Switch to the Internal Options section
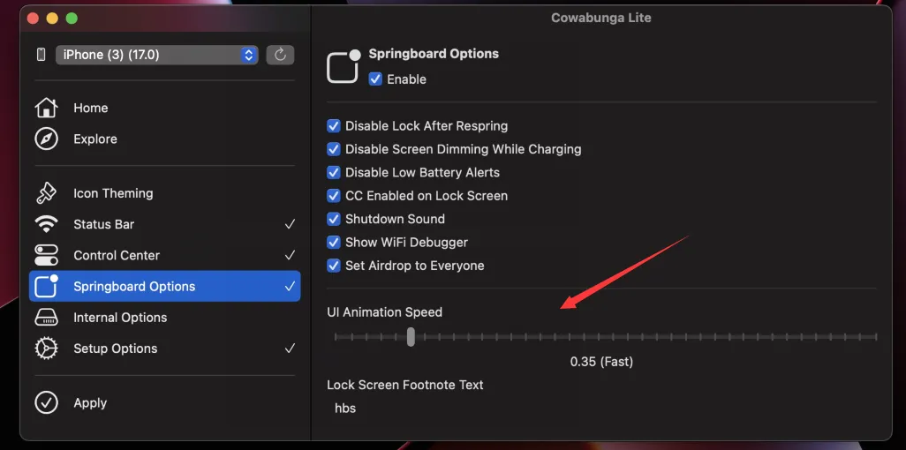Image resolution: width=906 pixels, height=450 pixels. pos(120,318)
